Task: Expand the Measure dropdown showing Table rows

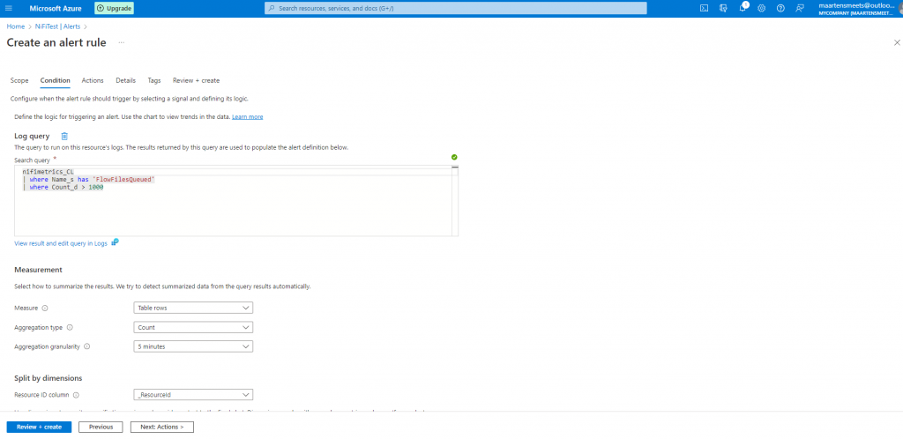Action: 193,308
